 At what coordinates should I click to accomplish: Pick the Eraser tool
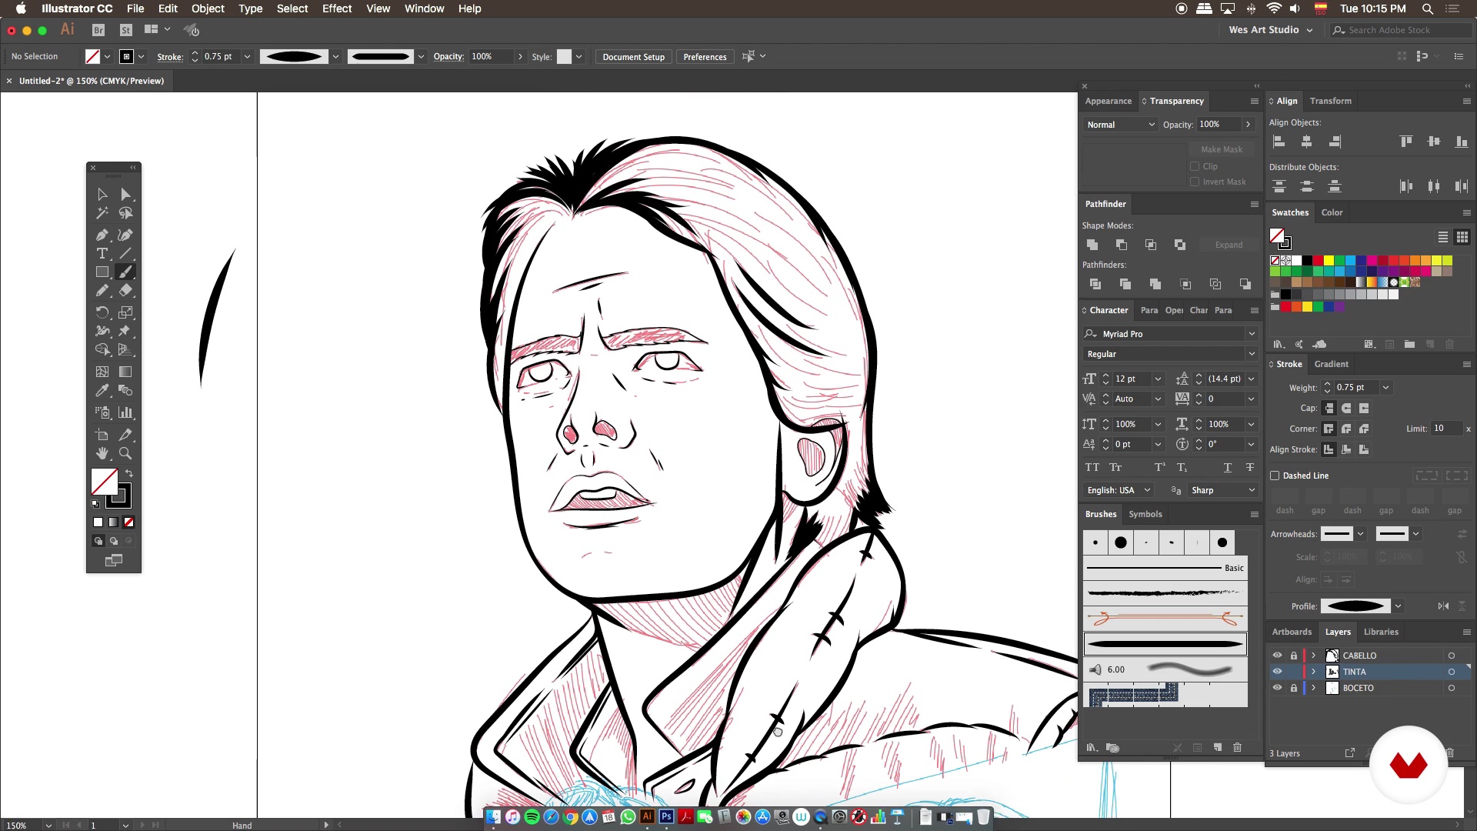[125, 291]
